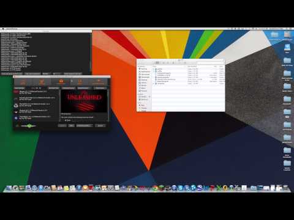This screenshot has width=294, height=220.
Task: Open Documents in the Finder sidebar
Action: click(145, 75)
